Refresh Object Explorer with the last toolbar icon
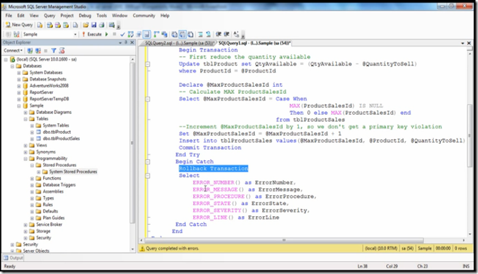The image size is (478, 274). coord(62,50)
